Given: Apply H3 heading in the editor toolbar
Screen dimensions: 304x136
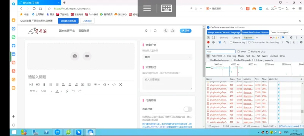Looking at the screenshot, I should [x=38, y=85].
